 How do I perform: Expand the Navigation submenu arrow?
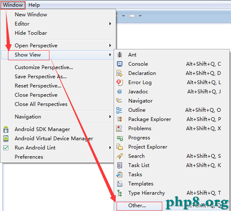pos(110,117)
